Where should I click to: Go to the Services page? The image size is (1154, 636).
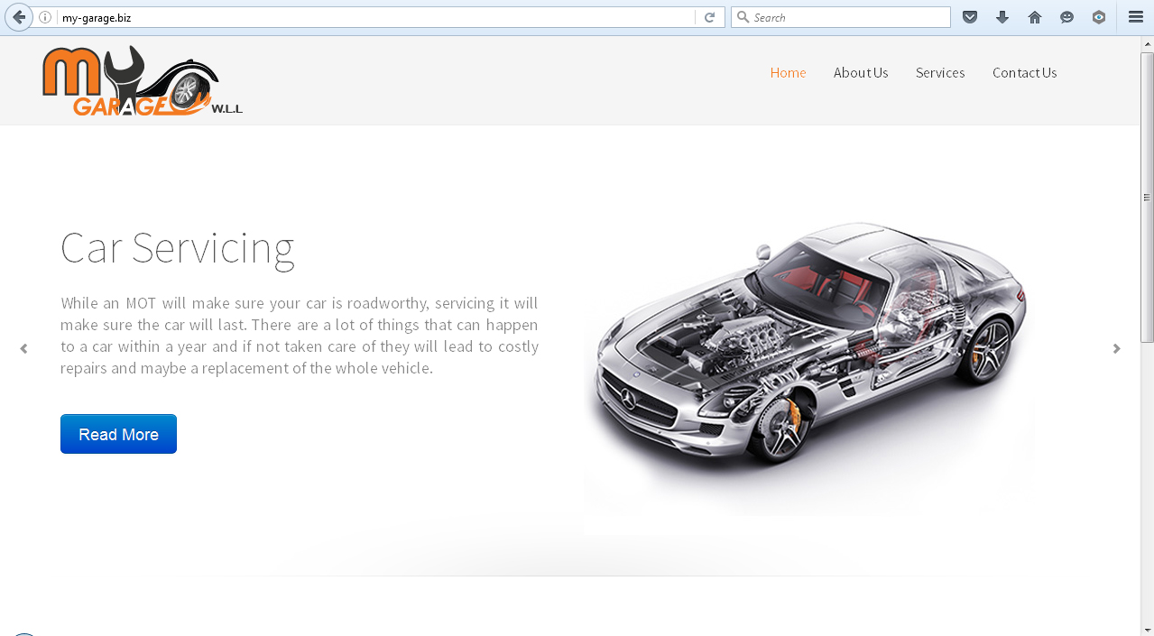coord(940,73)
